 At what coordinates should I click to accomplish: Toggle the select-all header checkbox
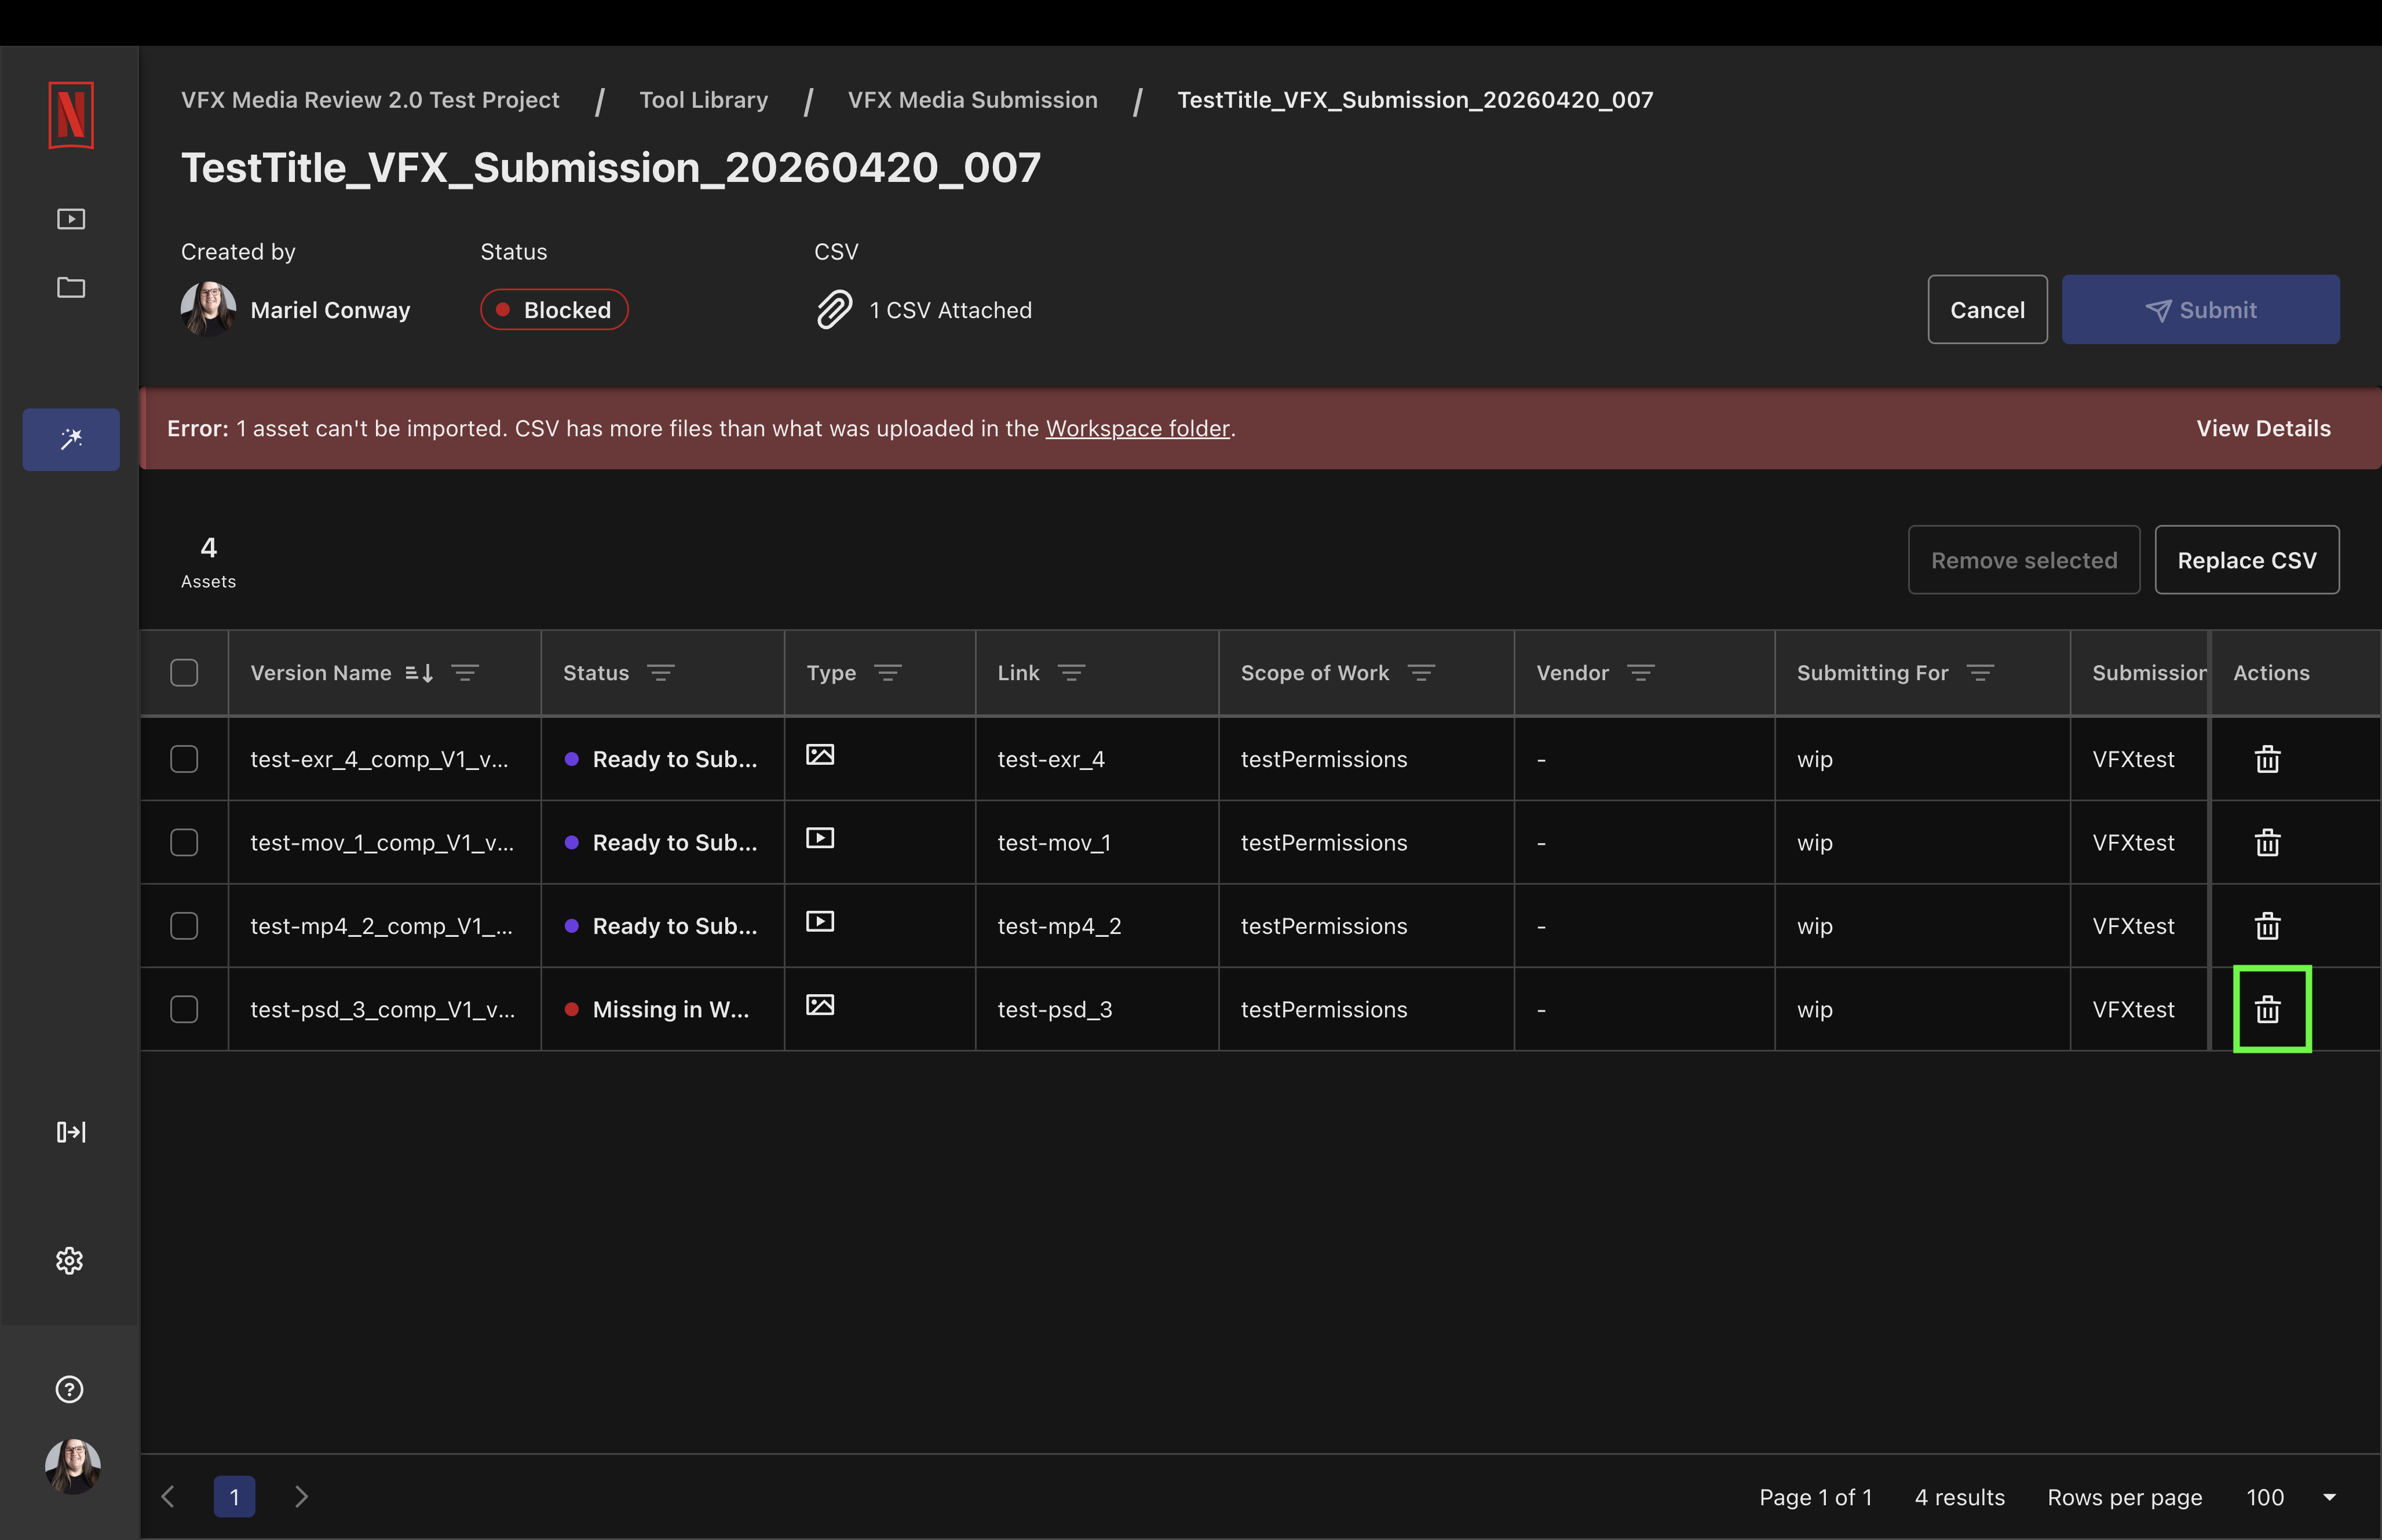(x=184, y=673)
